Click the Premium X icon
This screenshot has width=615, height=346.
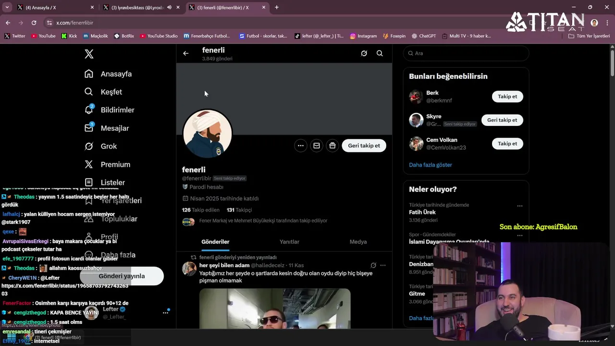pos(89,164)
